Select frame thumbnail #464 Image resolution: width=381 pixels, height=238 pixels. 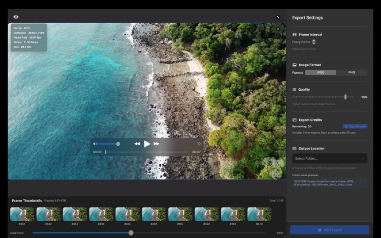(x=101, y=214)
